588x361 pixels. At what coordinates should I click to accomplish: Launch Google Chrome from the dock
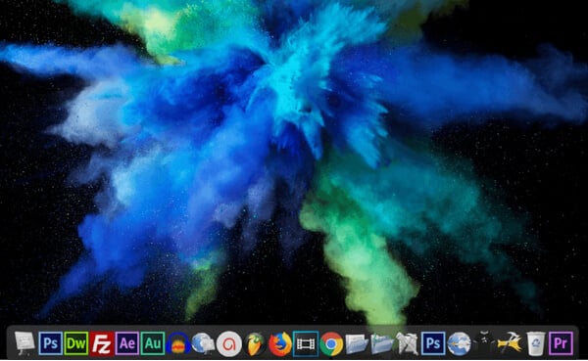(331, 343)
